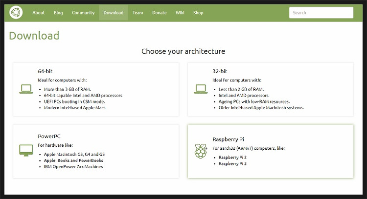Click 'Less than 2 GB of RAM.' text

(241, 89)
